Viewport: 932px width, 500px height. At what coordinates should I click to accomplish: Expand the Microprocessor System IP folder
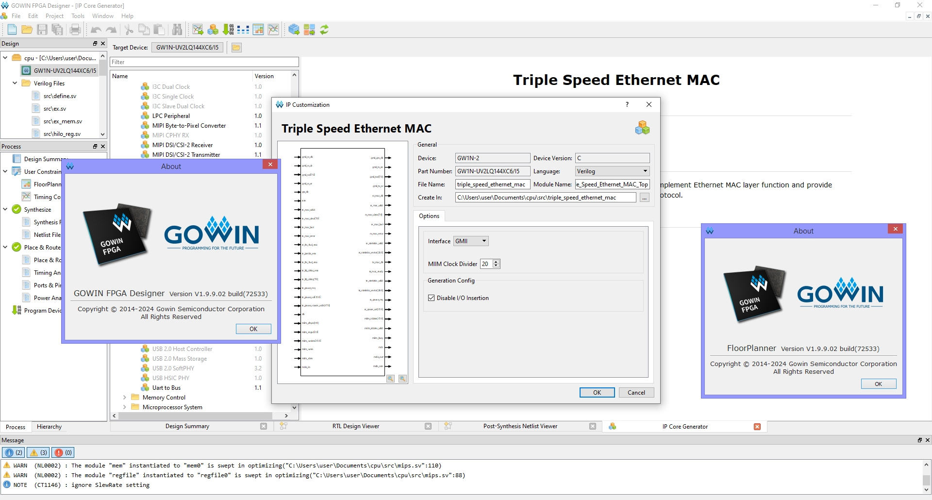(125, 407)
